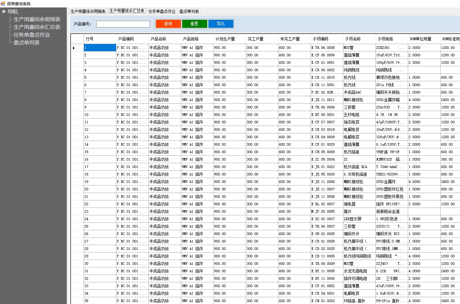
Task: Select cell E.JK.11.0011
Action: (x=327, y=100)
